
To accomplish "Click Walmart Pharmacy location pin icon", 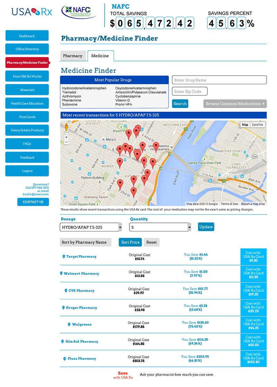I will (x=61, y=273).
